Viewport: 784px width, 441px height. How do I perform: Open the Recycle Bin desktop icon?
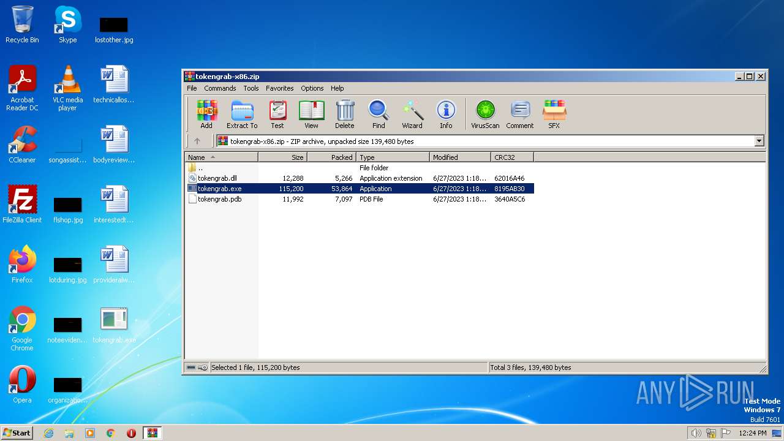(22, 24)
